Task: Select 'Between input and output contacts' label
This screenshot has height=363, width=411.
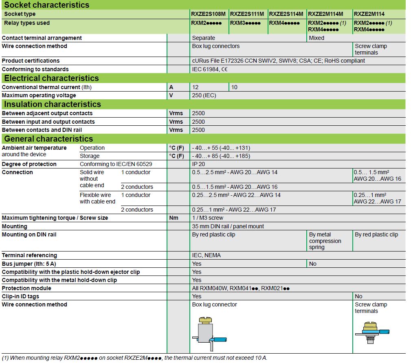Action: click(x=48, y=122)
